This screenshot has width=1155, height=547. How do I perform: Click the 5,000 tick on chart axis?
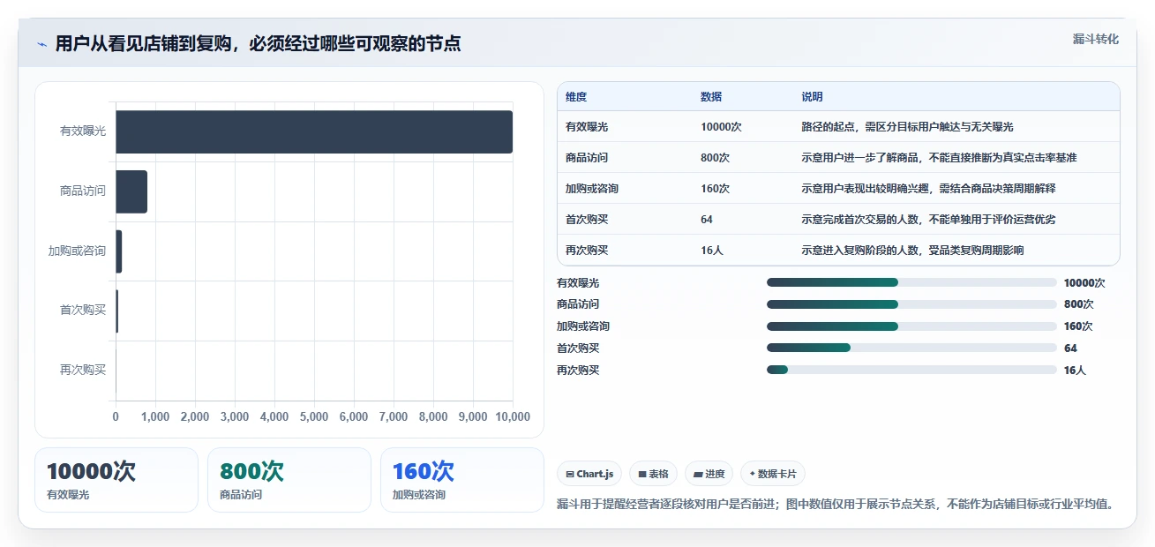[314, 417]
